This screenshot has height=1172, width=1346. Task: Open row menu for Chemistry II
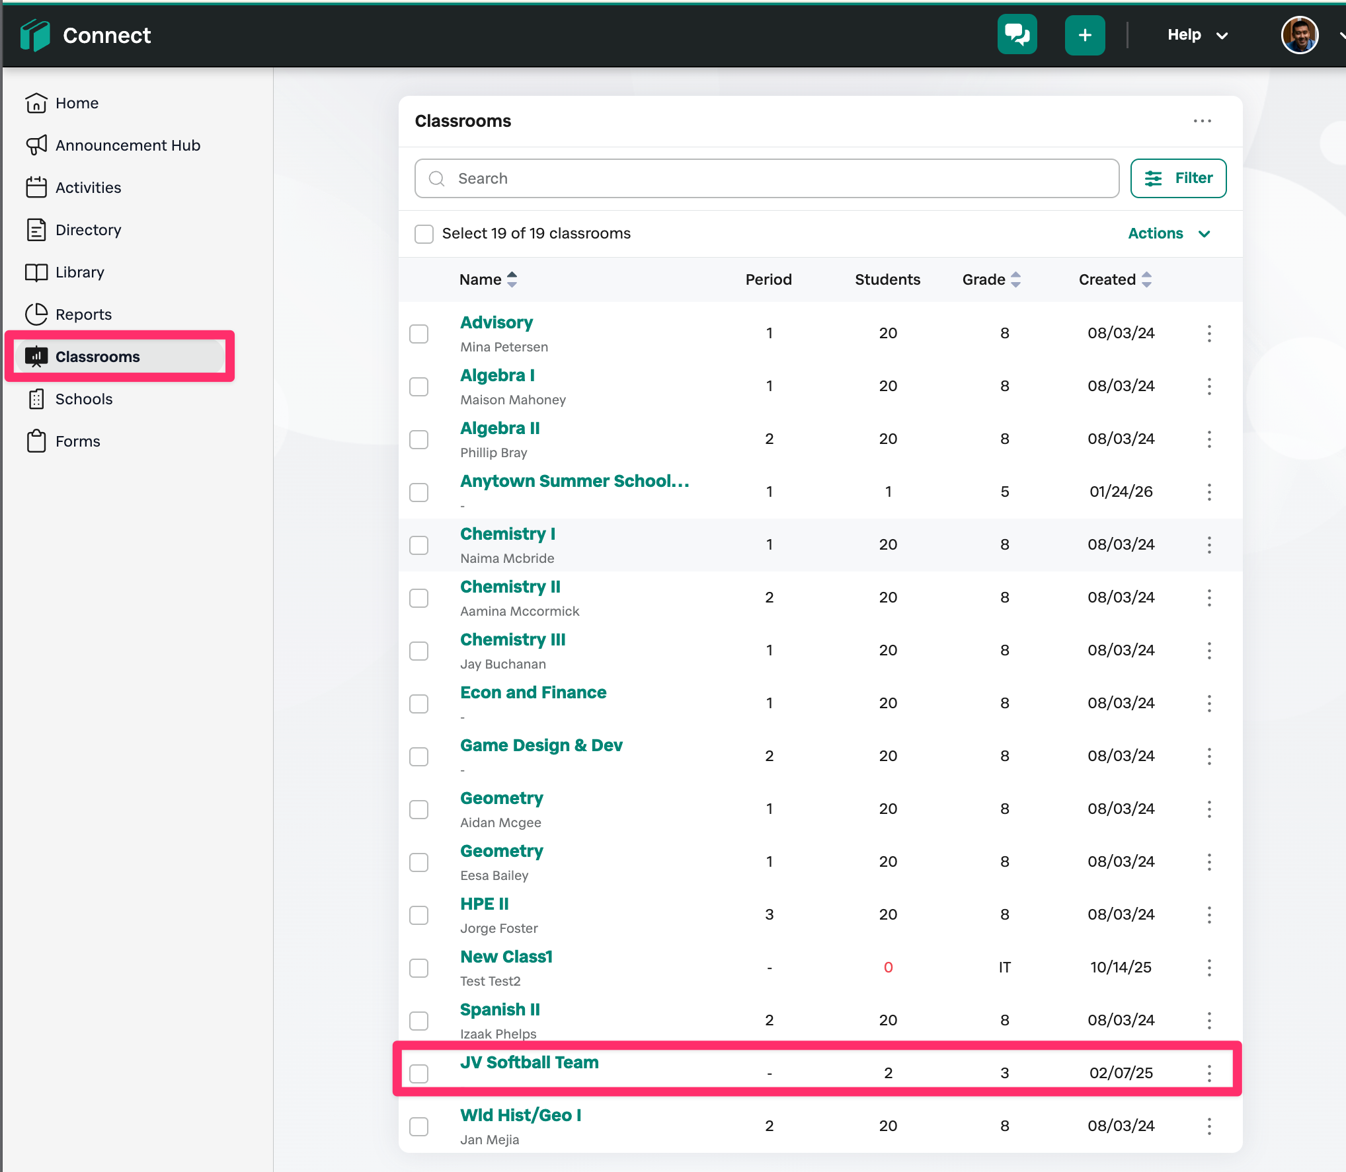pyautogui.click(x=1209, y=597)
